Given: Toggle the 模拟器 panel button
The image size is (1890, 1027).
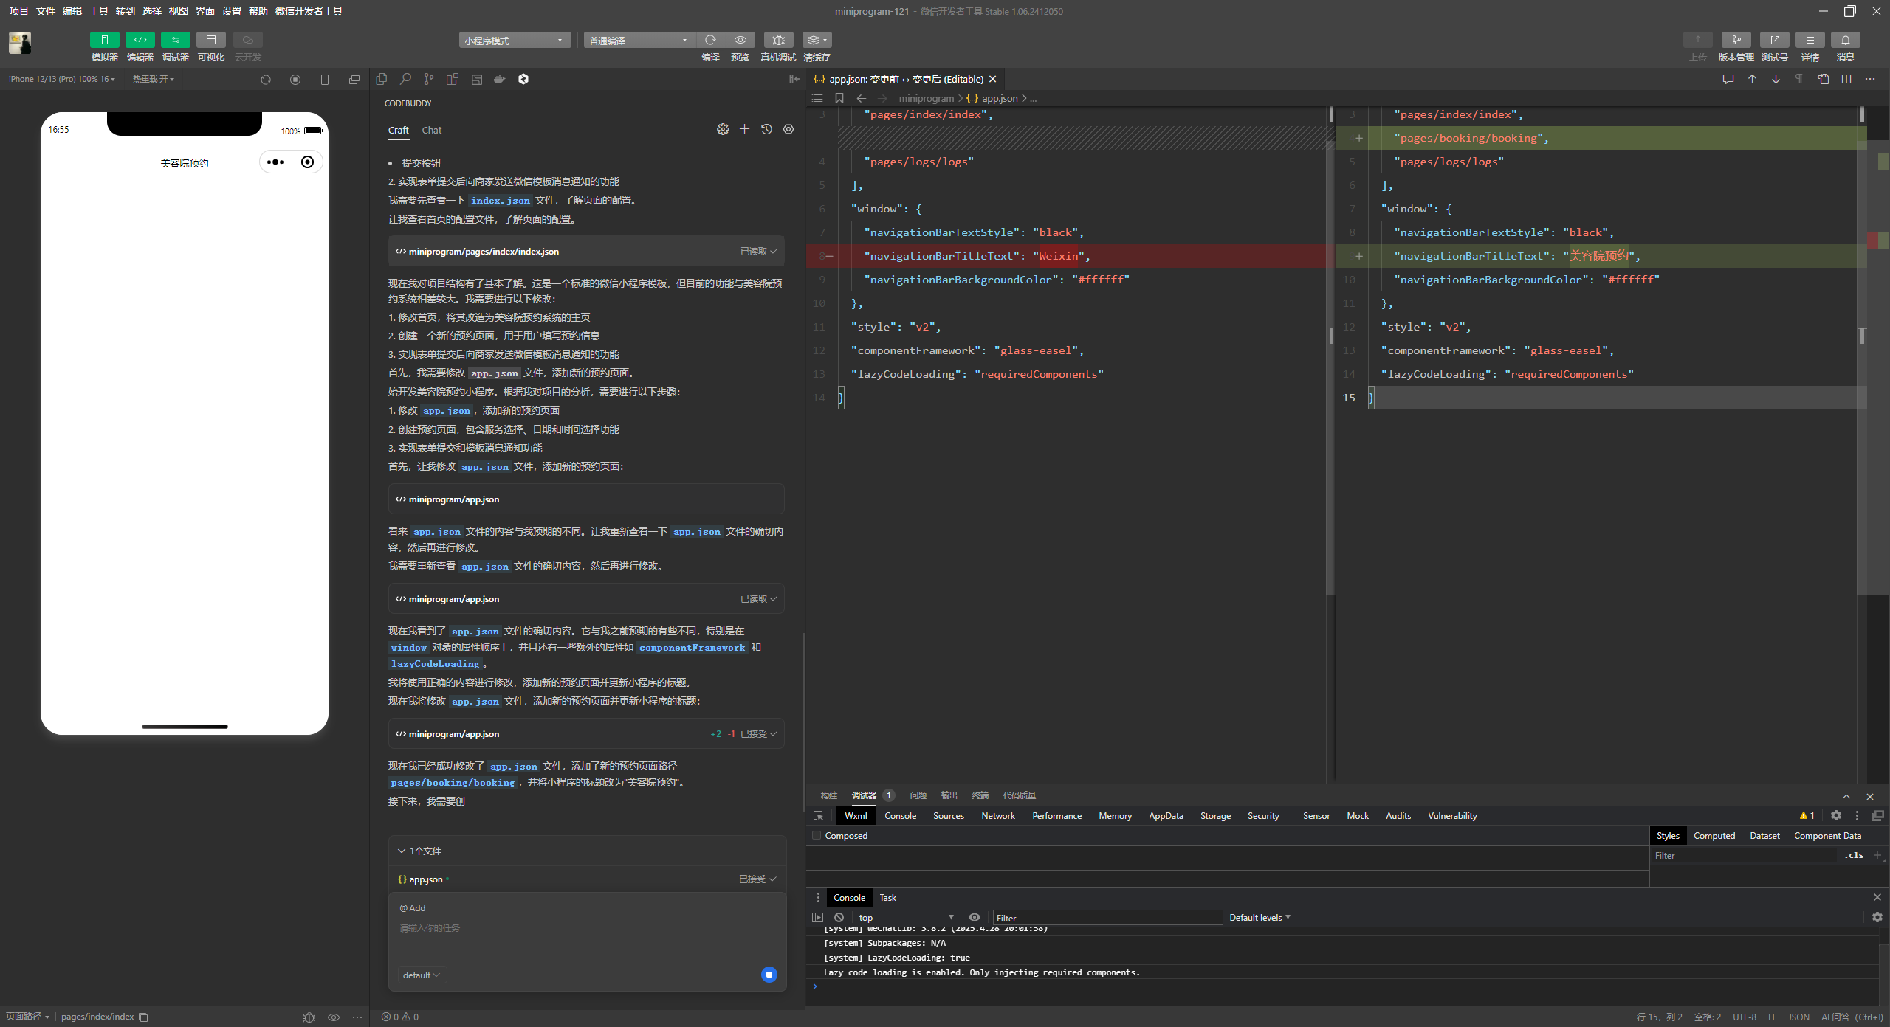Looking at the screenshot, I should pos(104,40).
